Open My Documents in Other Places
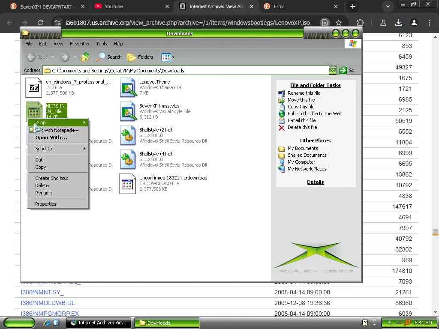The image size is (439, 329). 303,148
